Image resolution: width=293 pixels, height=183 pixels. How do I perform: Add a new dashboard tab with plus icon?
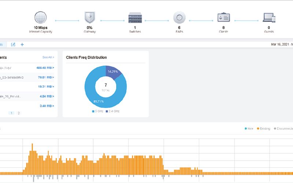(22, 44)
